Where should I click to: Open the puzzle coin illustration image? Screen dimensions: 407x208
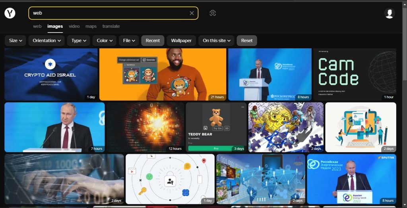pyautogui.click(x=286, y=127)
